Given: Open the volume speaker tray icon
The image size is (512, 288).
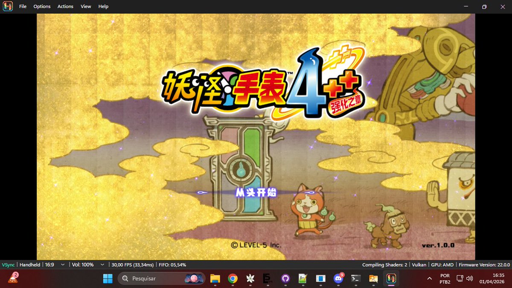Looking at the screenshot, I should click(x=470, y=279).
